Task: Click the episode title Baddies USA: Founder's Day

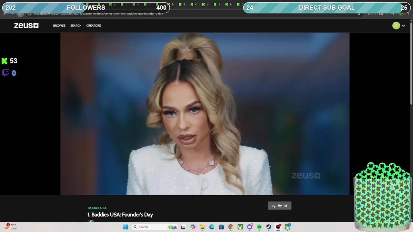Action: [x=120, y=215]
